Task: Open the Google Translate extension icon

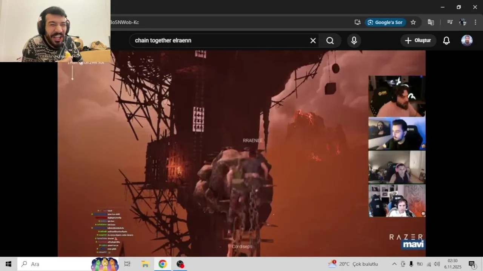Action: 431,22
